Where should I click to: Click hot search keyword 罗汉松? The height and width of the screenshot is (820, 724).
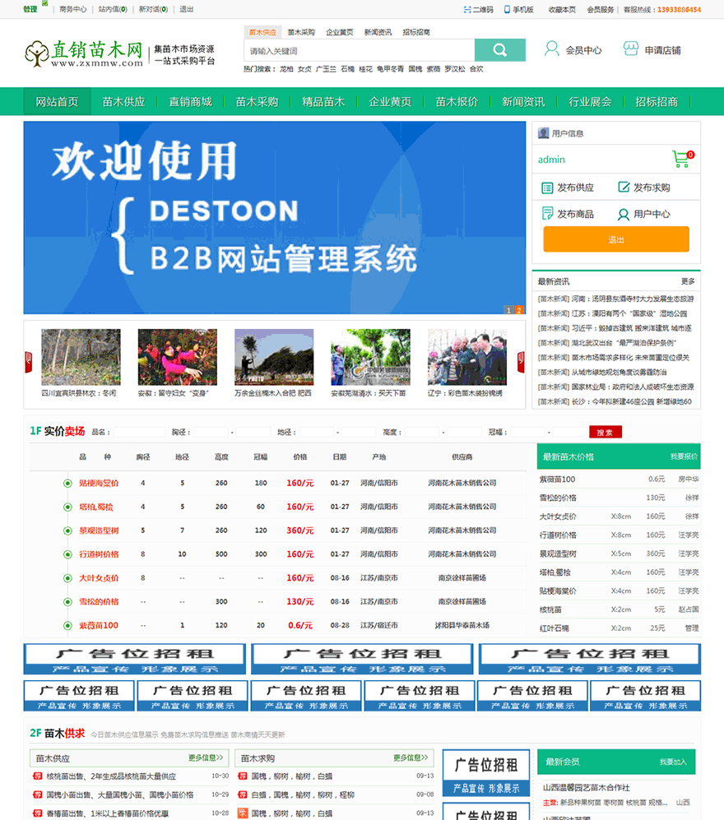[x=455, y=69]
